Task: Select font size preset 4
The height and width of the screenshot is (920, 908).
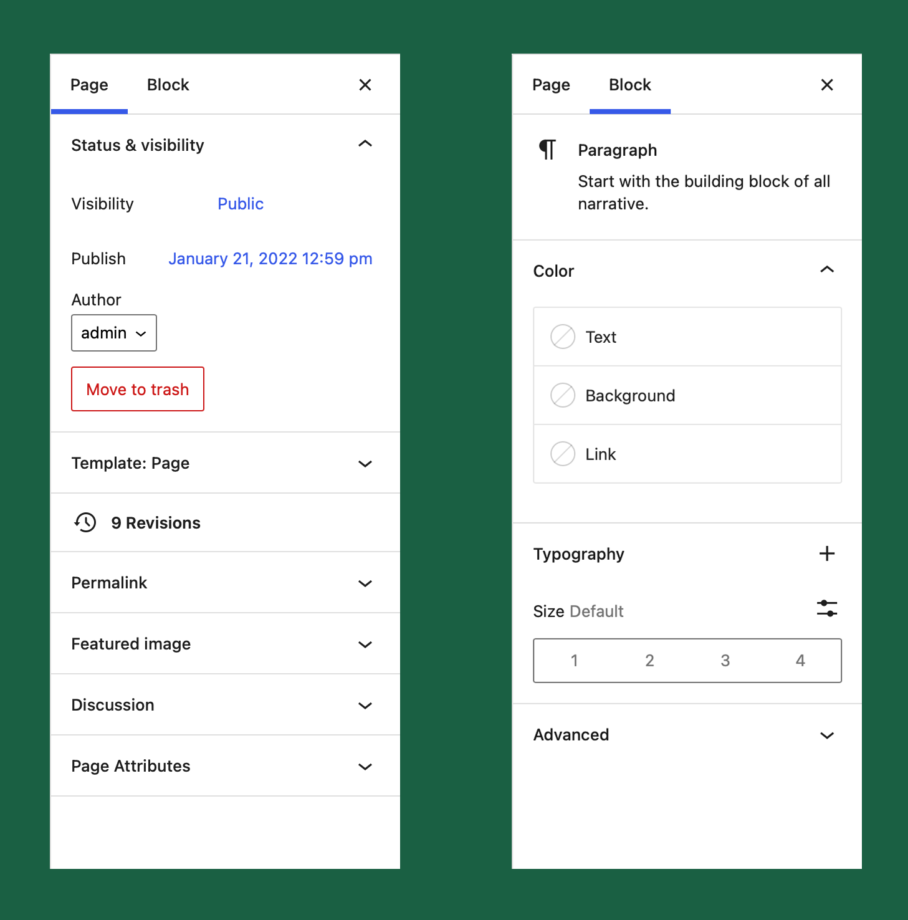Action: click(800, 660)
